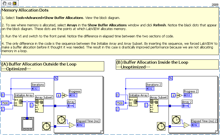Select the hand scroll tool
Viewport: 220px width, 135px height.
point(4,3)
